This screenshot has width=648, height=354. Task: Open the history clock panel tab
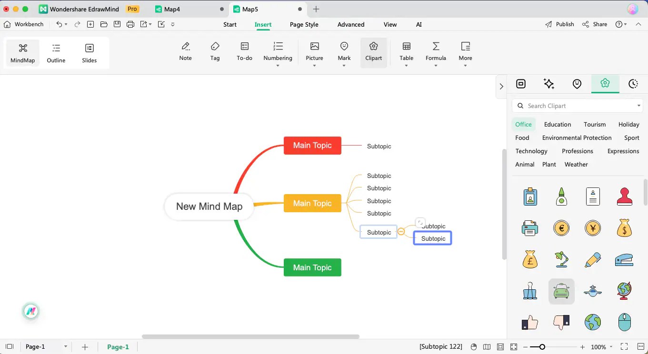(x=633, y=84)
